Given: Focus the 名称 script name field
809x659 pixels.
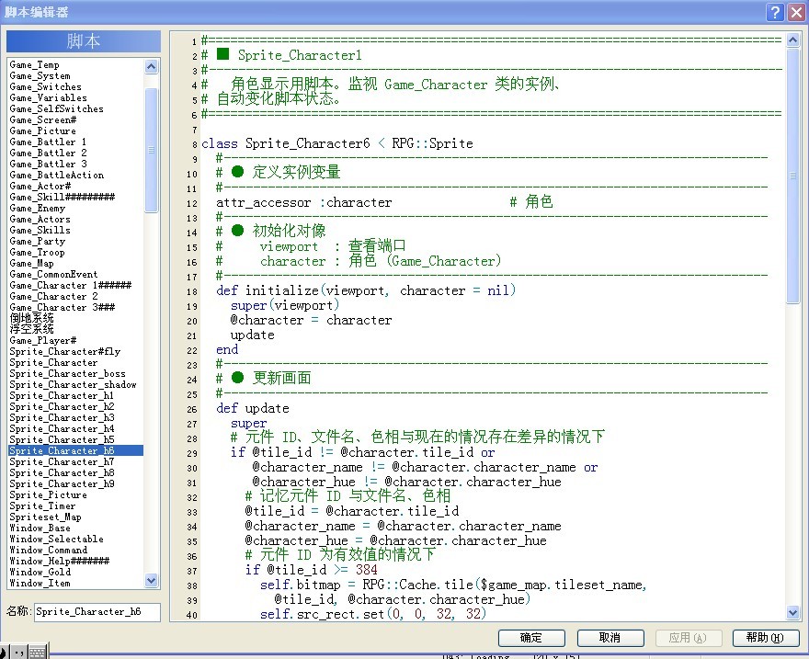Looking at the screenshot, I should (x=97, y=612).
